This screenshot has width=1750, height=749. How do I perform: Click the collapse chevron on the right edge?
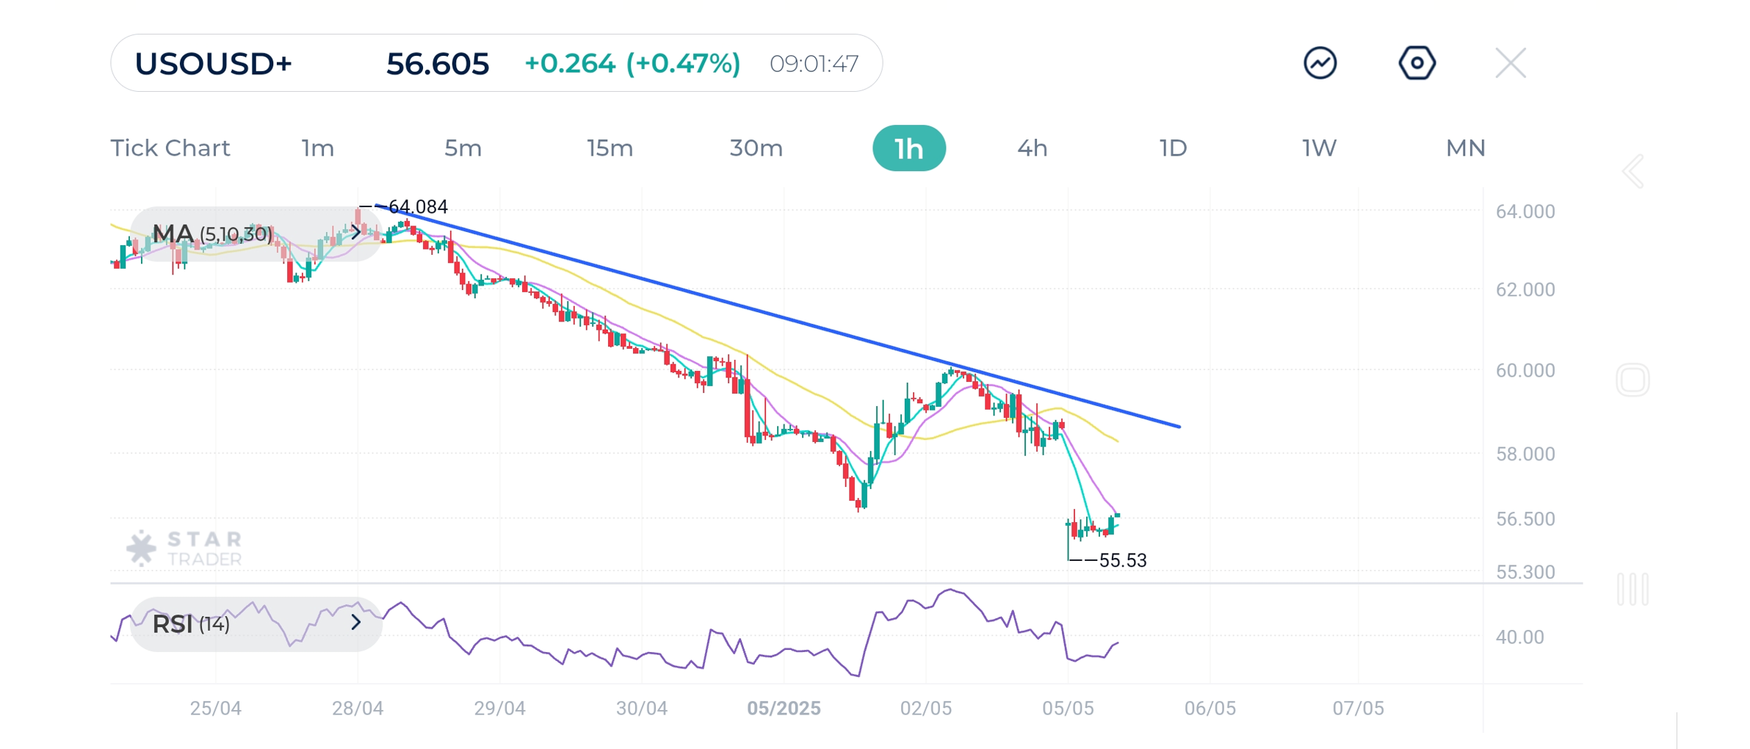point(1632,170)
